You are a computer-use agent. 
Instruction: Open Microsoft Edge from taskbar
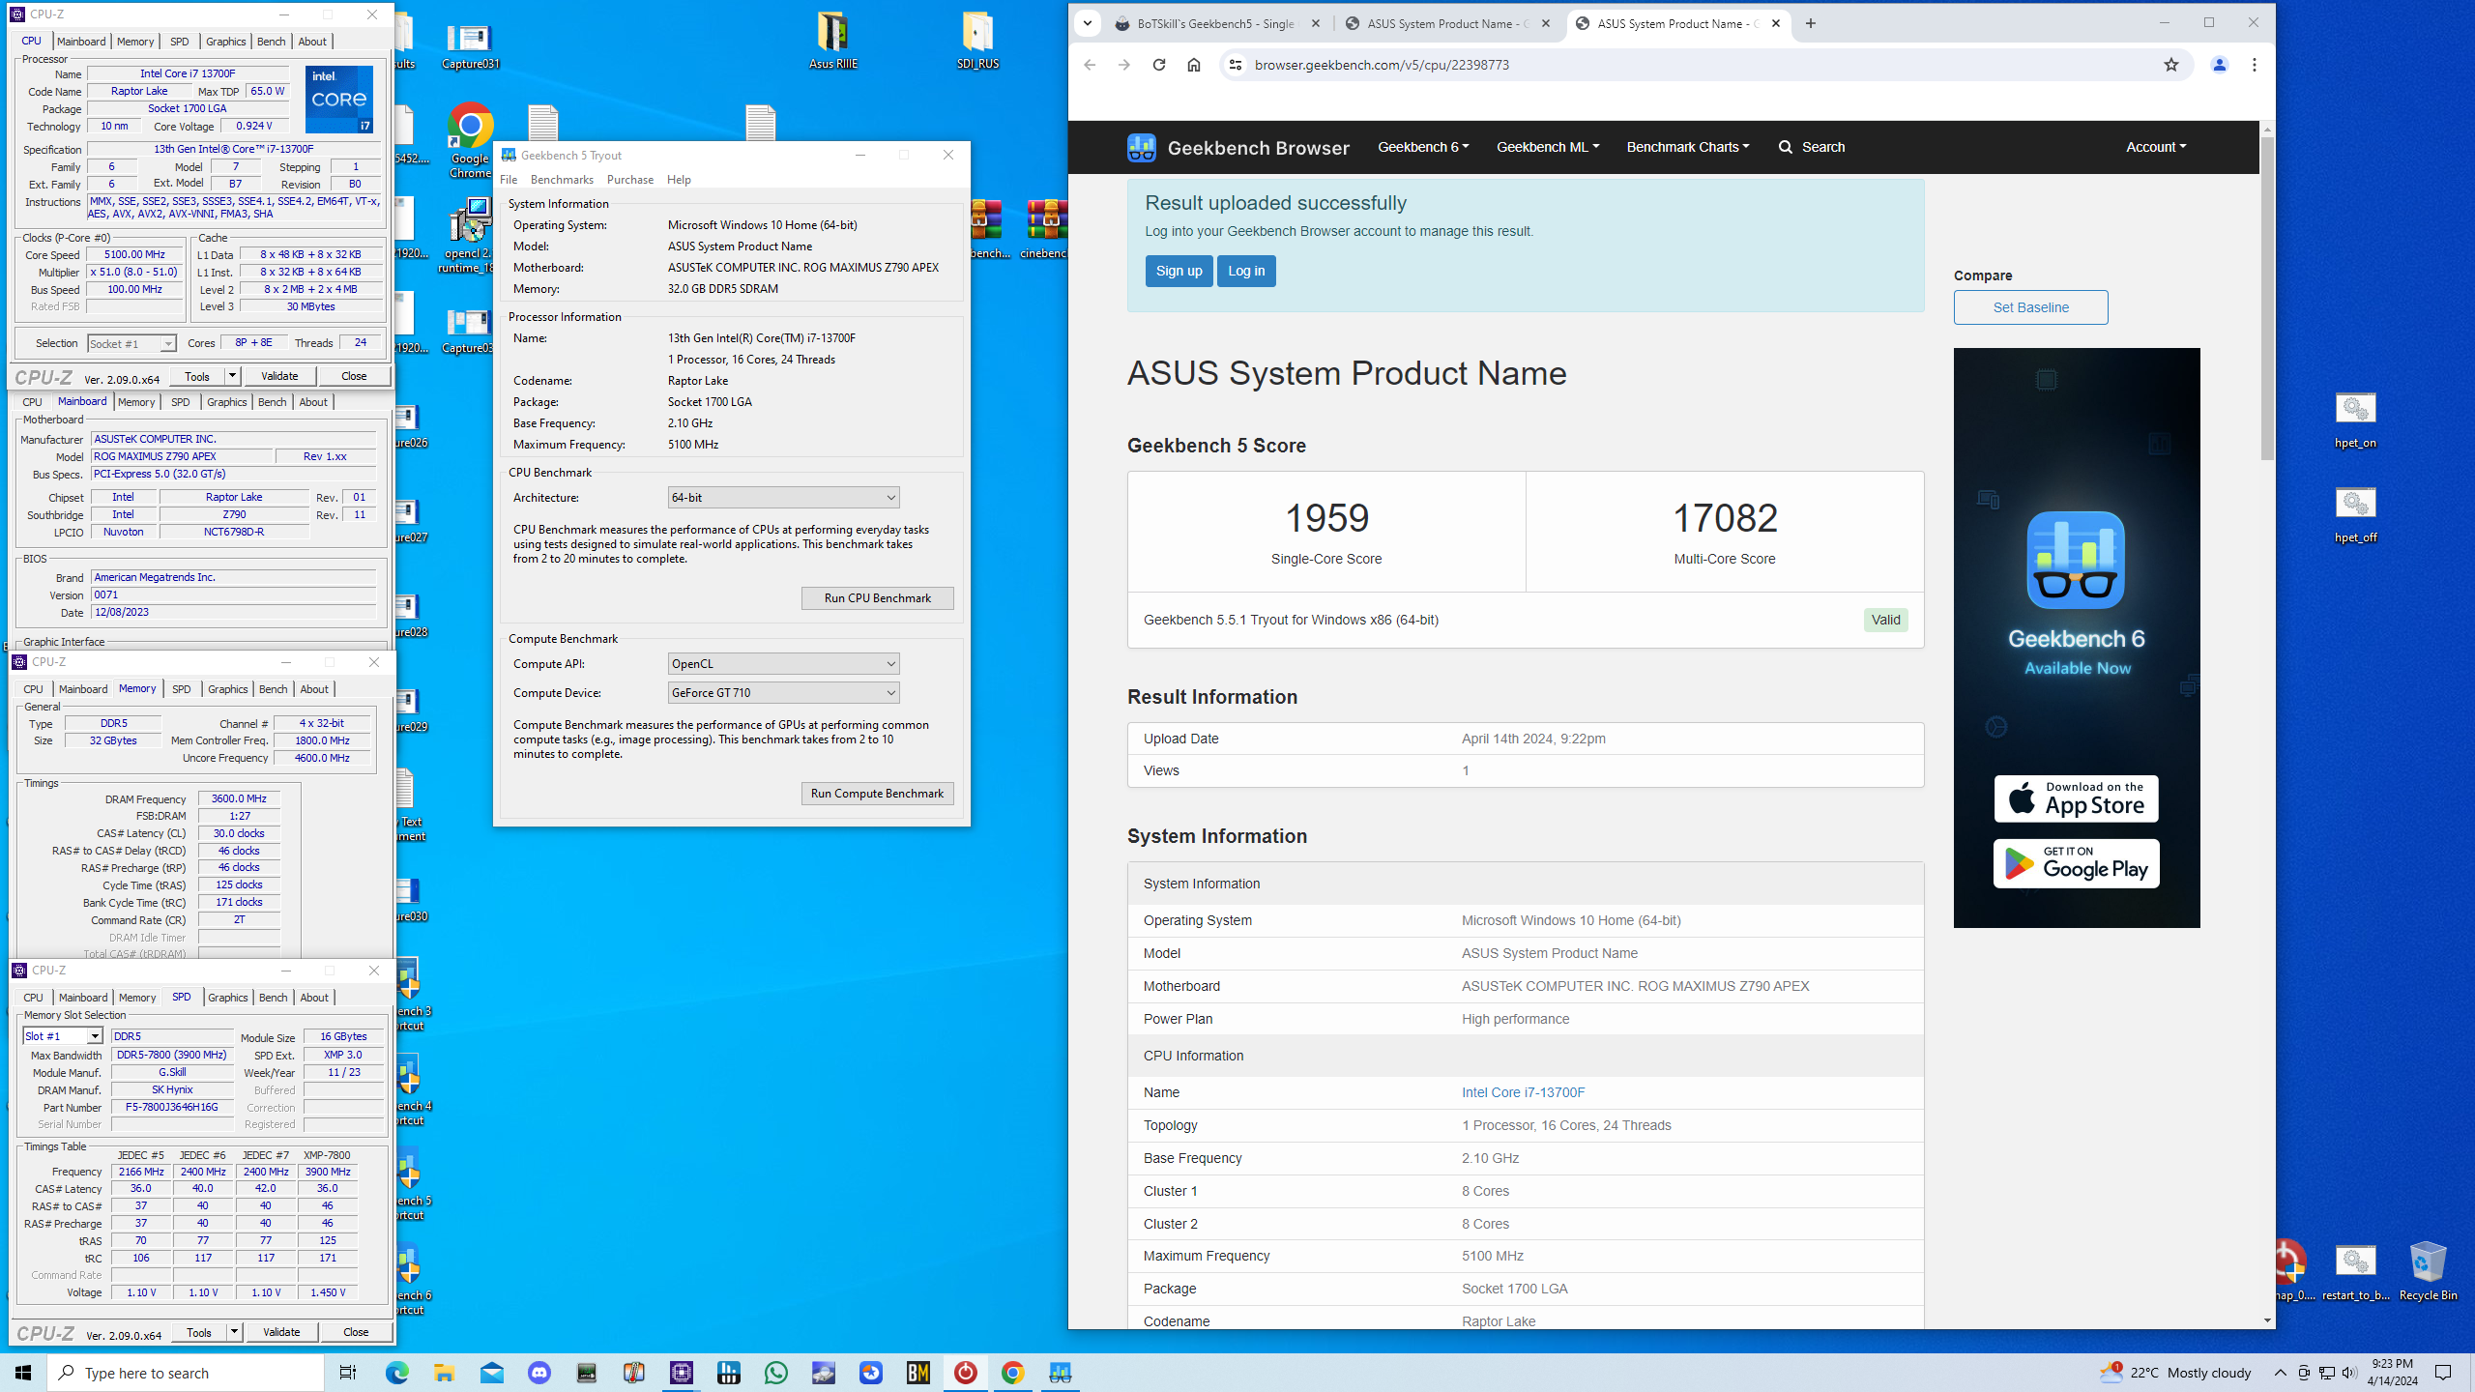[x=396, y=1373]
